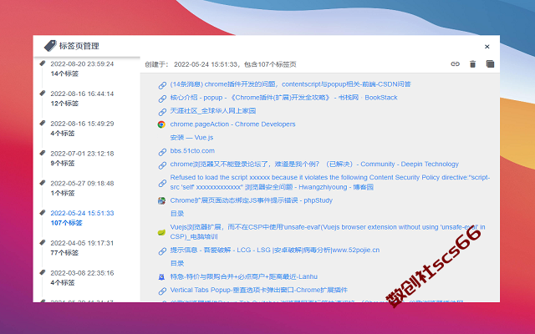This screenshot has width=535, height=334.
Task: Click the 标签页管理 dialog title
Action: click(x=79, y=46)
